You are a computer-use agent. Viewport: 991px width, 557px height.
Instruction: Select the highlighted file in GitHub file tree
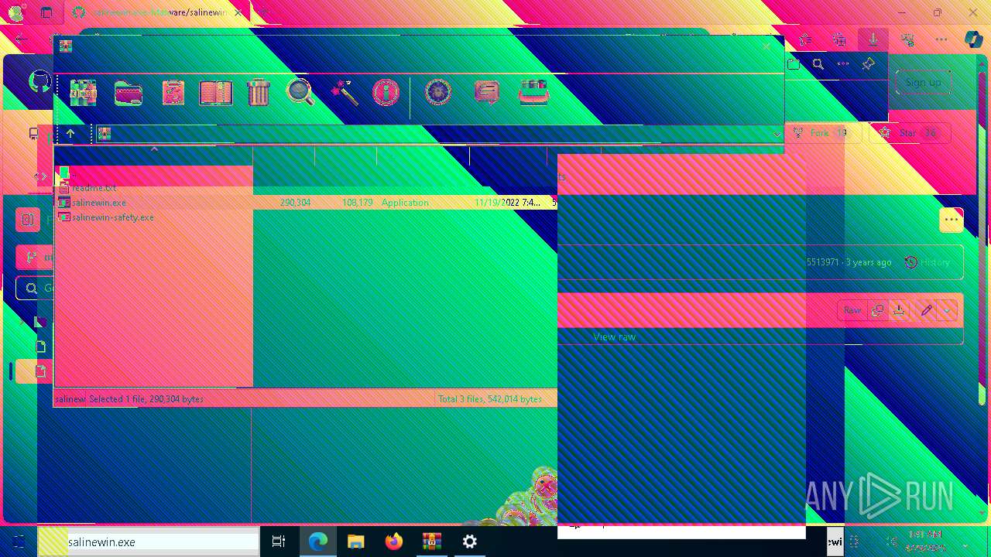click(x=35, y=371)
